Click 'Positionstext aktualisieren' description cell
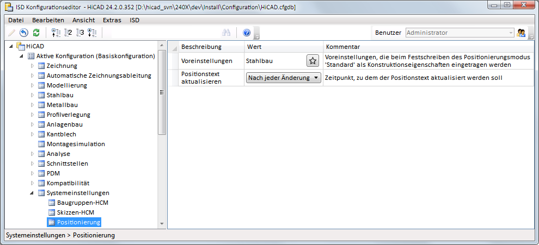 (211, 78)
